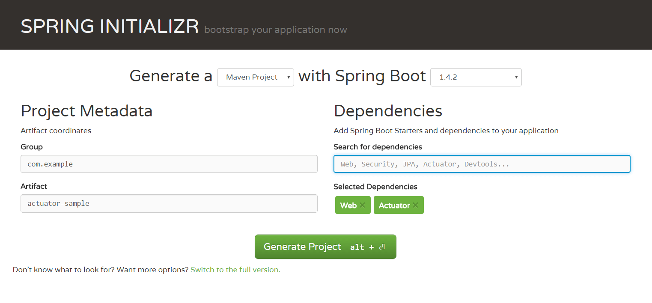Screen dimensions: 652x303
Task: Click the bootstrap your application now tagline
Action: tap(275, 30)
